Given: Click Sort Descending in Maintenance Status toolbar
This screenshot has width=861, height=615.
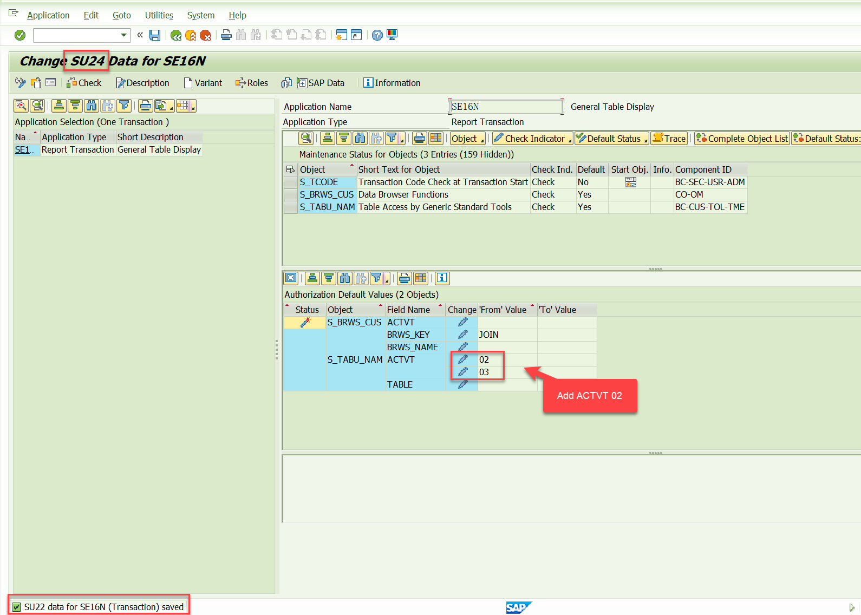Looking at the screenshot, I should coord(344,139).
